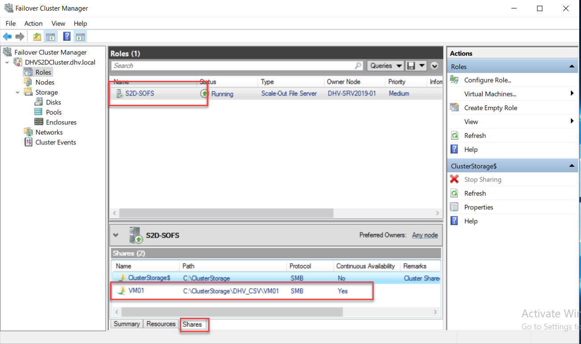Sort roles by Owner Node column
The width and height of the screenshot is (581, 344).
[355, 82]
